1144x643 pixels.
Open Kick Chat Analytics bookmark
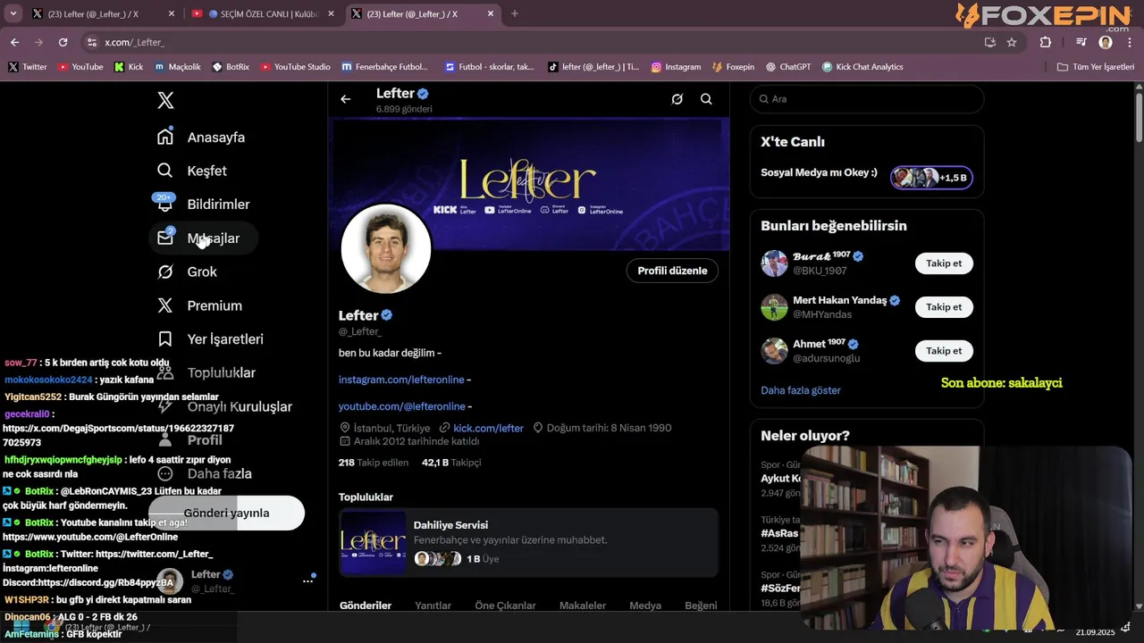(x=862, y=67)
